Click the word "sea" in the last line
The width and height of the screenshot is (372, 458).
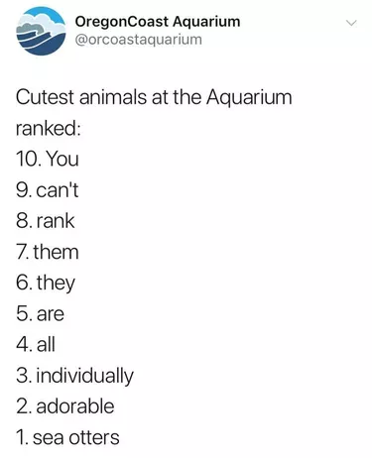coord(48,438)
